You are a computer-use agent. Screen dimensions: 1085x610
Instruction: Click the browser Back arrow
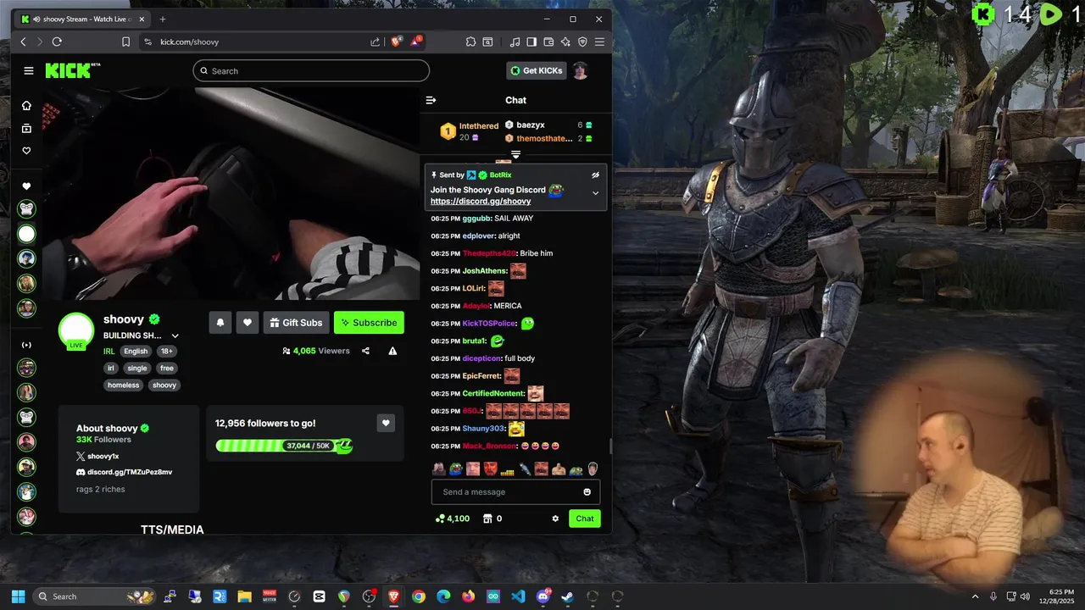(23, 42)
